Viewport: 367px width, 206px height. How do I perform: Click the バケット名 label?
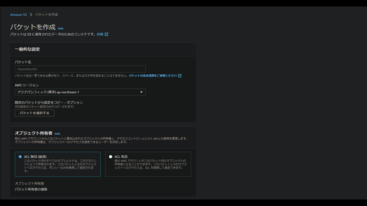click(23, 62)
